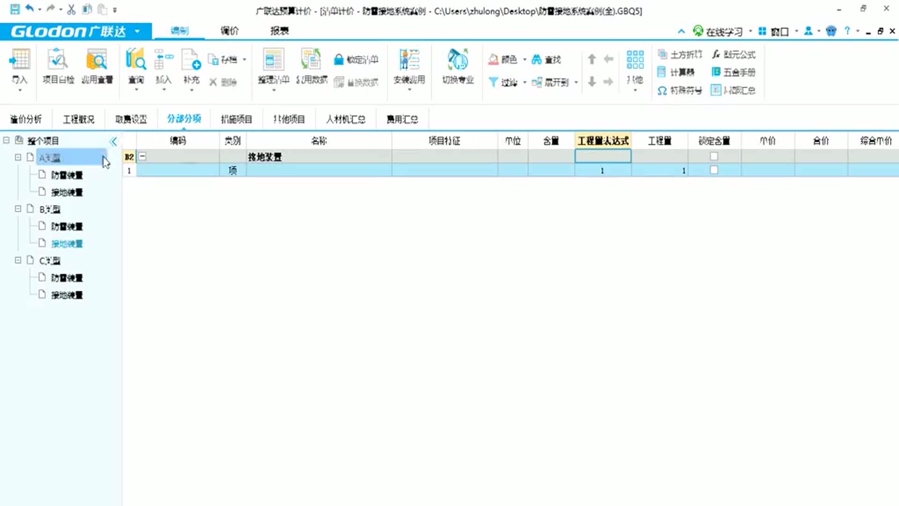Viewport: 899px width, 506px height.
Task: Open the 人材机汇总 tab
Action: [x=346, y=119]
